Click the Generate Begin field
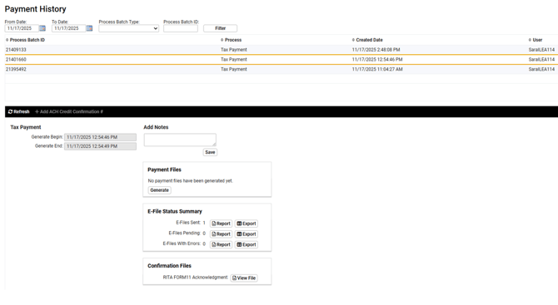 100,137
